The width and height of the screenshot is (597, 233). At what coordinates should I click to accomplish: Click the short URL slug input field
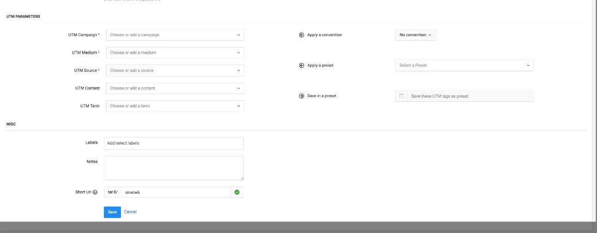[x=176, y=192]
